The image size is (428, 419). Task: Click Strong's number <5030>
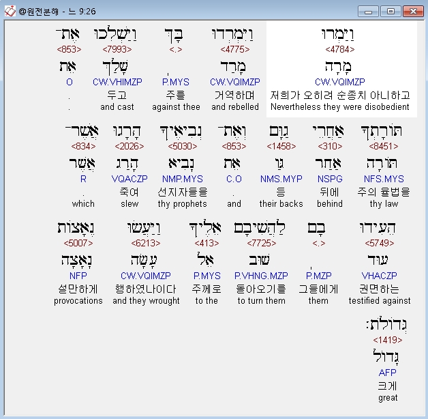[x=183, y=146]
